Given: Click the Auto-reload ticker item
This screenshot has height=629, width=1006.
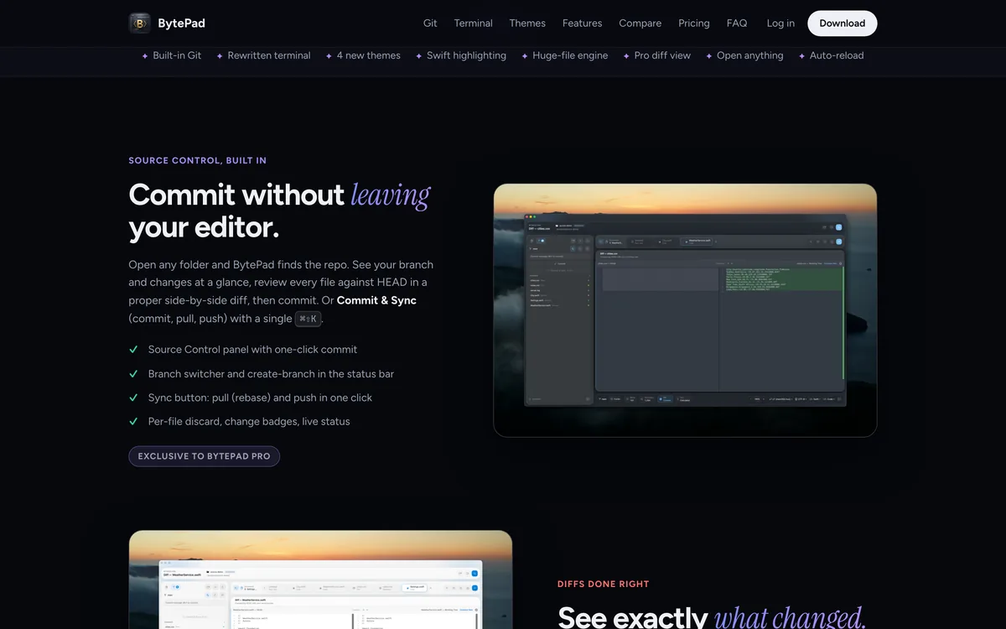Looking at the screenshot, I should pos(837,55).
